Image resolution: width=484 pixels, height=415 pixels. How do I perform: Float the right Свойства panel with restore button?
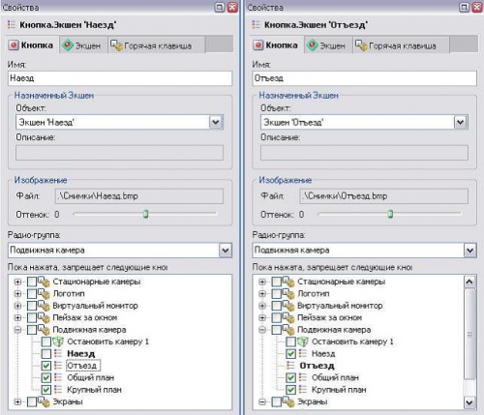point(464,7)
